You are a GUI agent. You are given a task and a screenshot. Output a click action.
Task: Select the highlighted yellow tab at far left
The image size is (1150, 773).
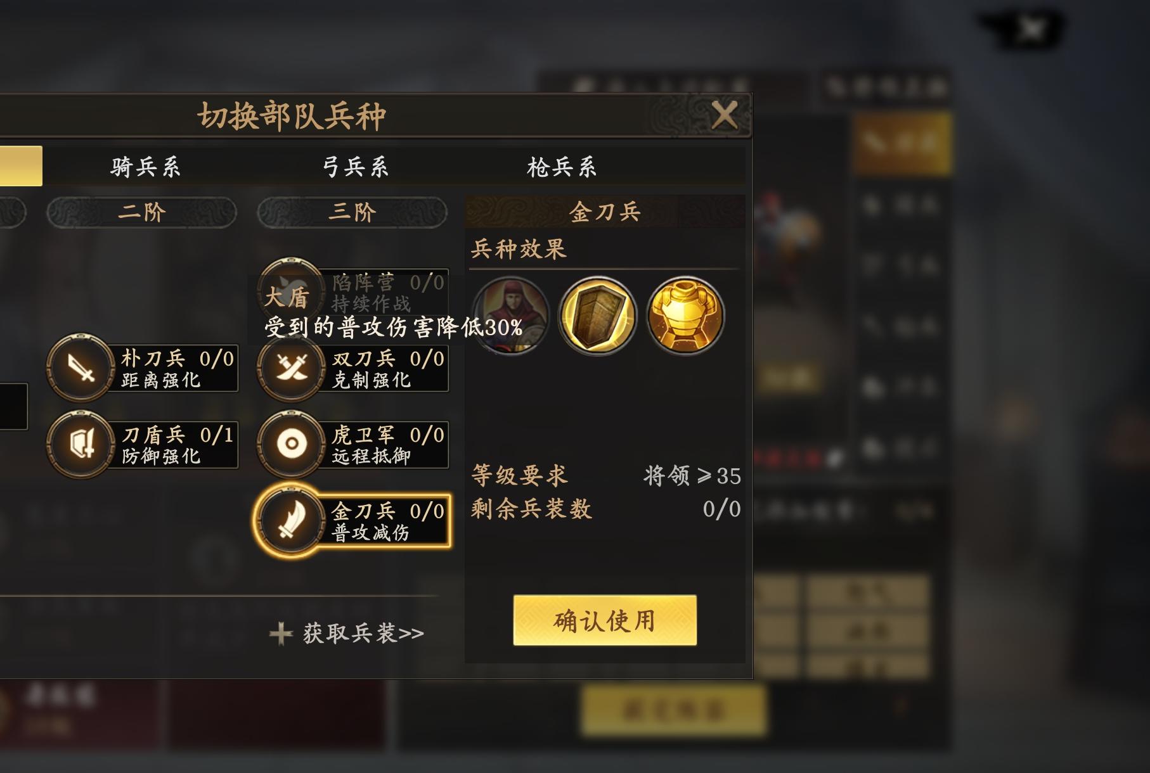click(x=21, y=166)
